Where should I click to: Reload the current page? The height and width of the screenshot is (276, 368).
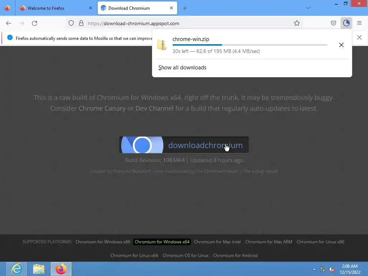[34, 23]
